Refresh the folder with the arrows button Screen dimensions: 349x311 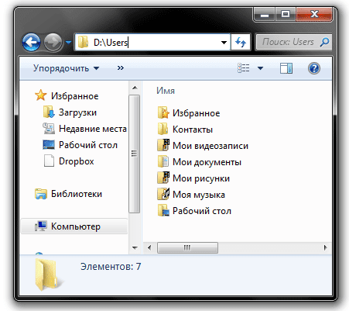tap(241, 42)
